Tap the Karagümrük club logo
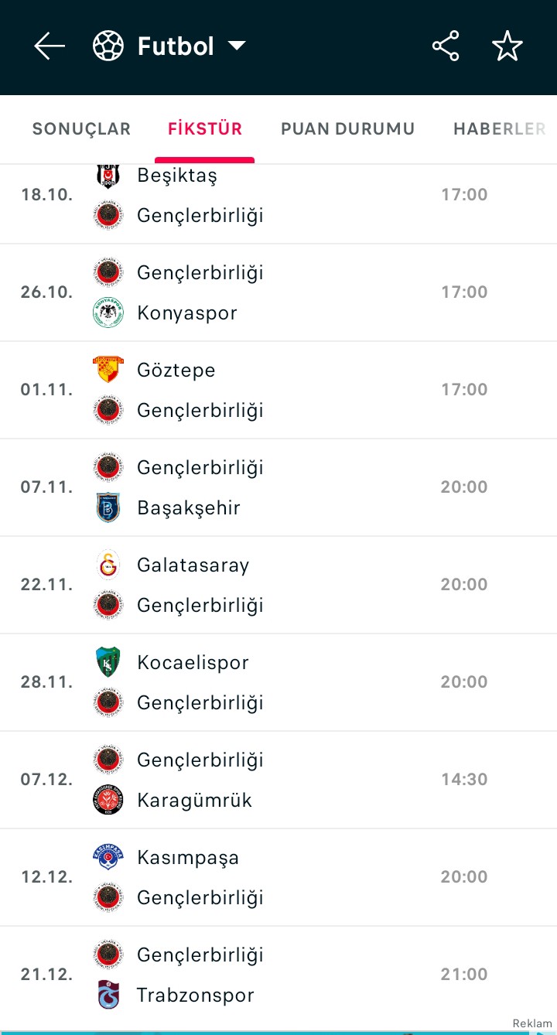Image resolution: width=557 pixels, height=1035 pixels. [108, 800]
